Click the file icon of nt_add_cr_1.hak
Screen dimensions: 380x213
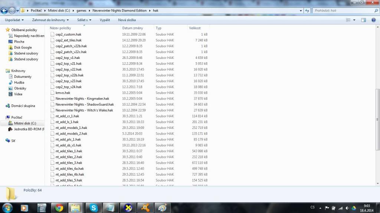click(52, 116)
